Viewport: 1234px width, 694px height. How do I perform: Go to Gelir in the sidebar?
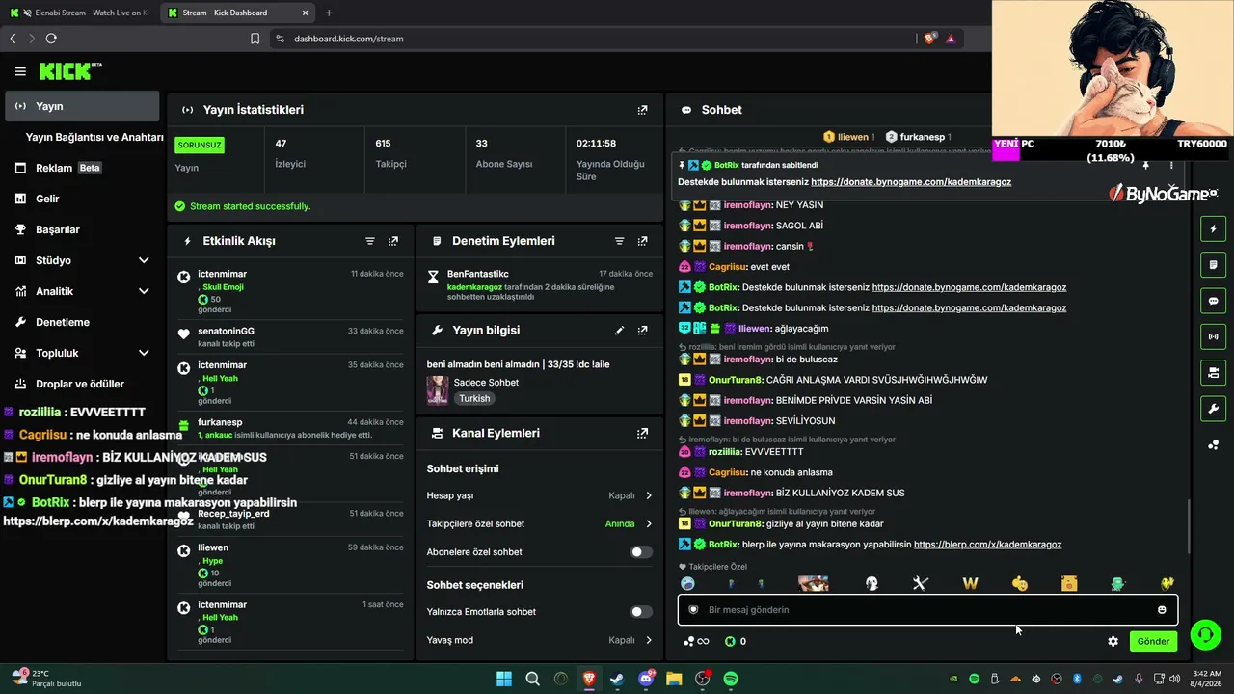click(x=82, y=199)
